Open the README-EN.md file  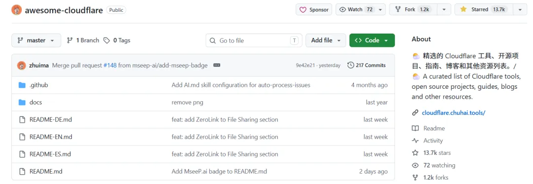pyautogui.click(x=51, y=137)
